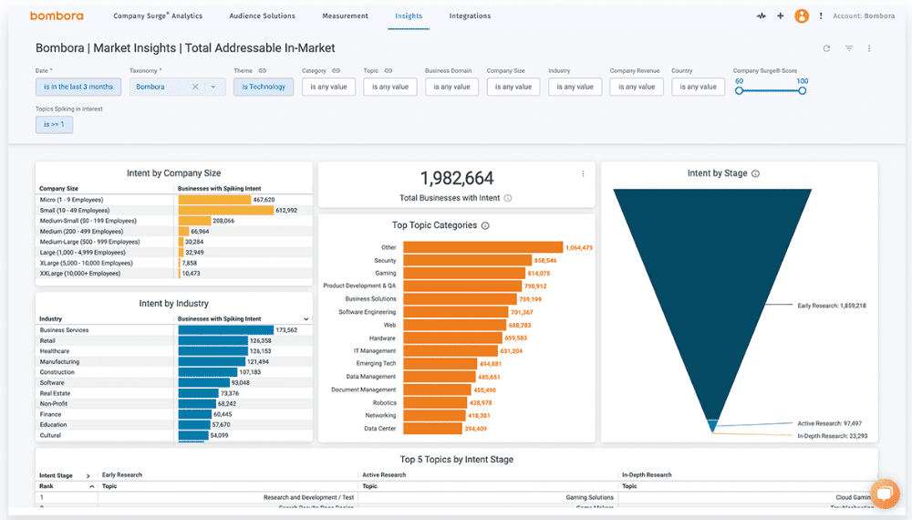Open Integrations menu
This screenshot has height=520, width=912.
(470, 16)
